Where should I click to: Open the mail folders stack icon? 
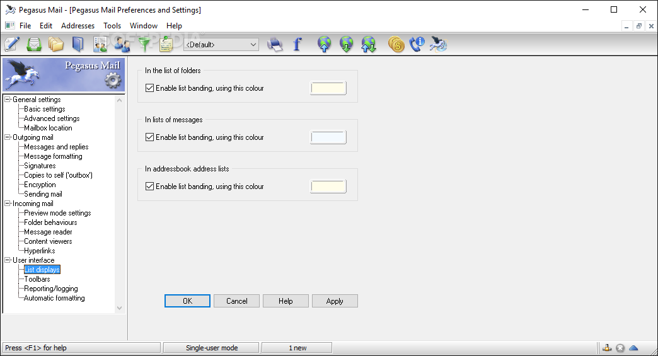[56, 44]
